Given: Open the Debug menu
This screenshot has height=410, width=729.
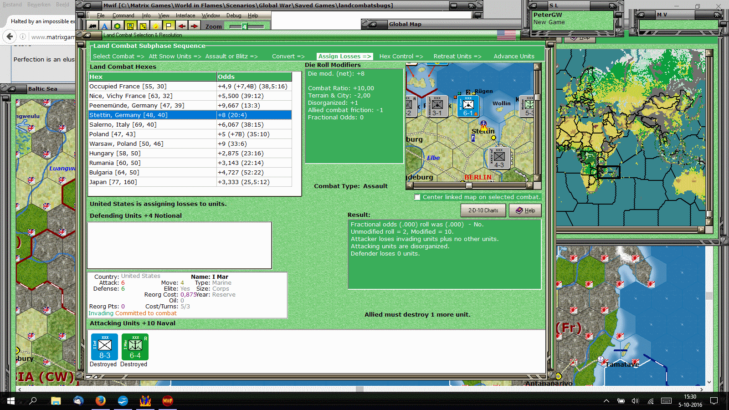Looking at the screenshot, I should [x=234, y=15].
